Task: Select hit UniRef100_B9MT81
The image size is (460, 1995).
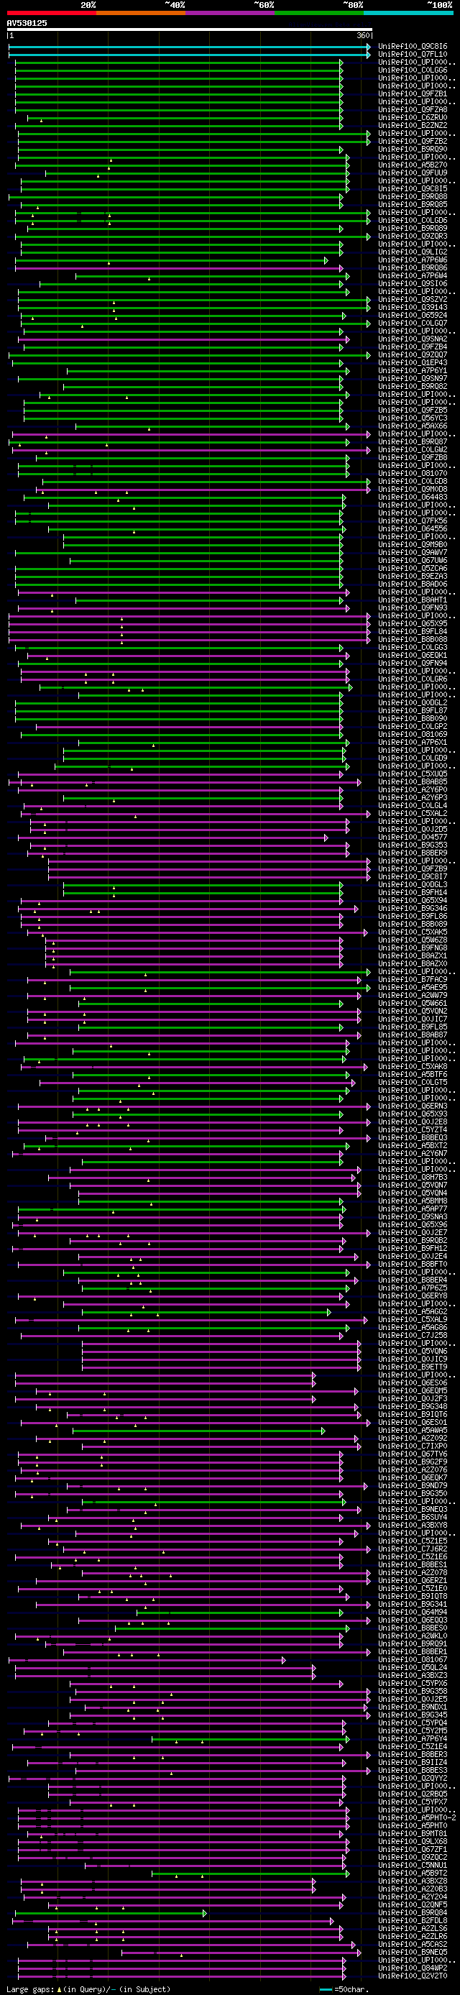Action: pos(413,1834)
